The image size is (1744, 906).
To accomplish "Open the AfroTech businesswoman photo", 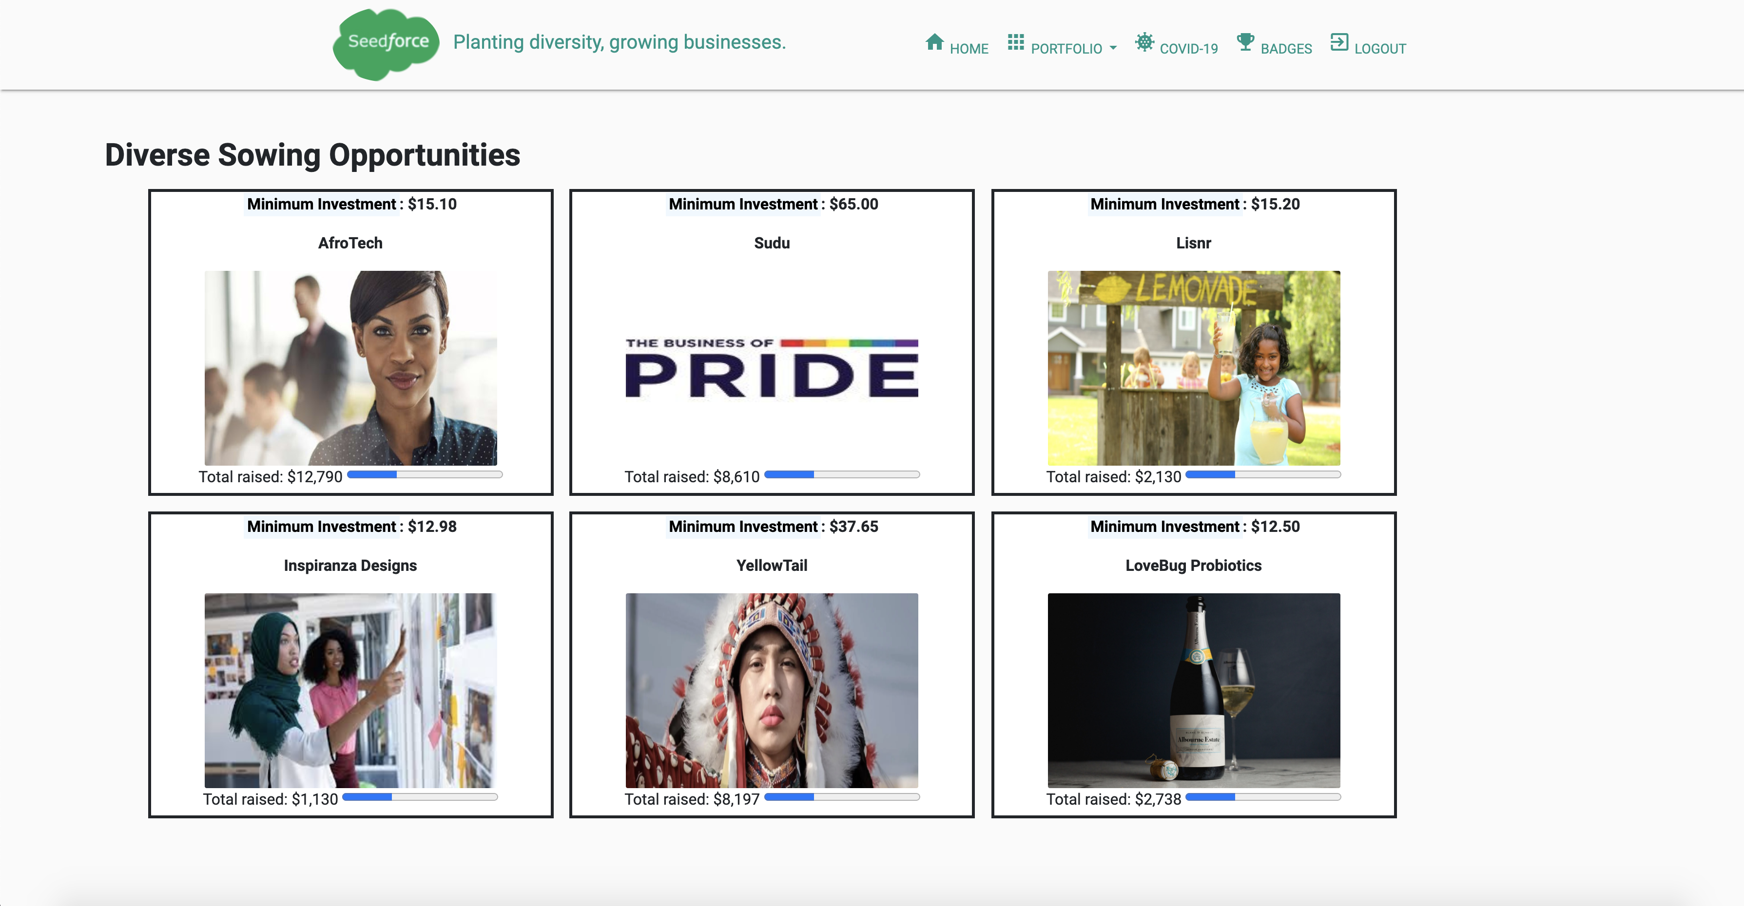I will 350,367.
